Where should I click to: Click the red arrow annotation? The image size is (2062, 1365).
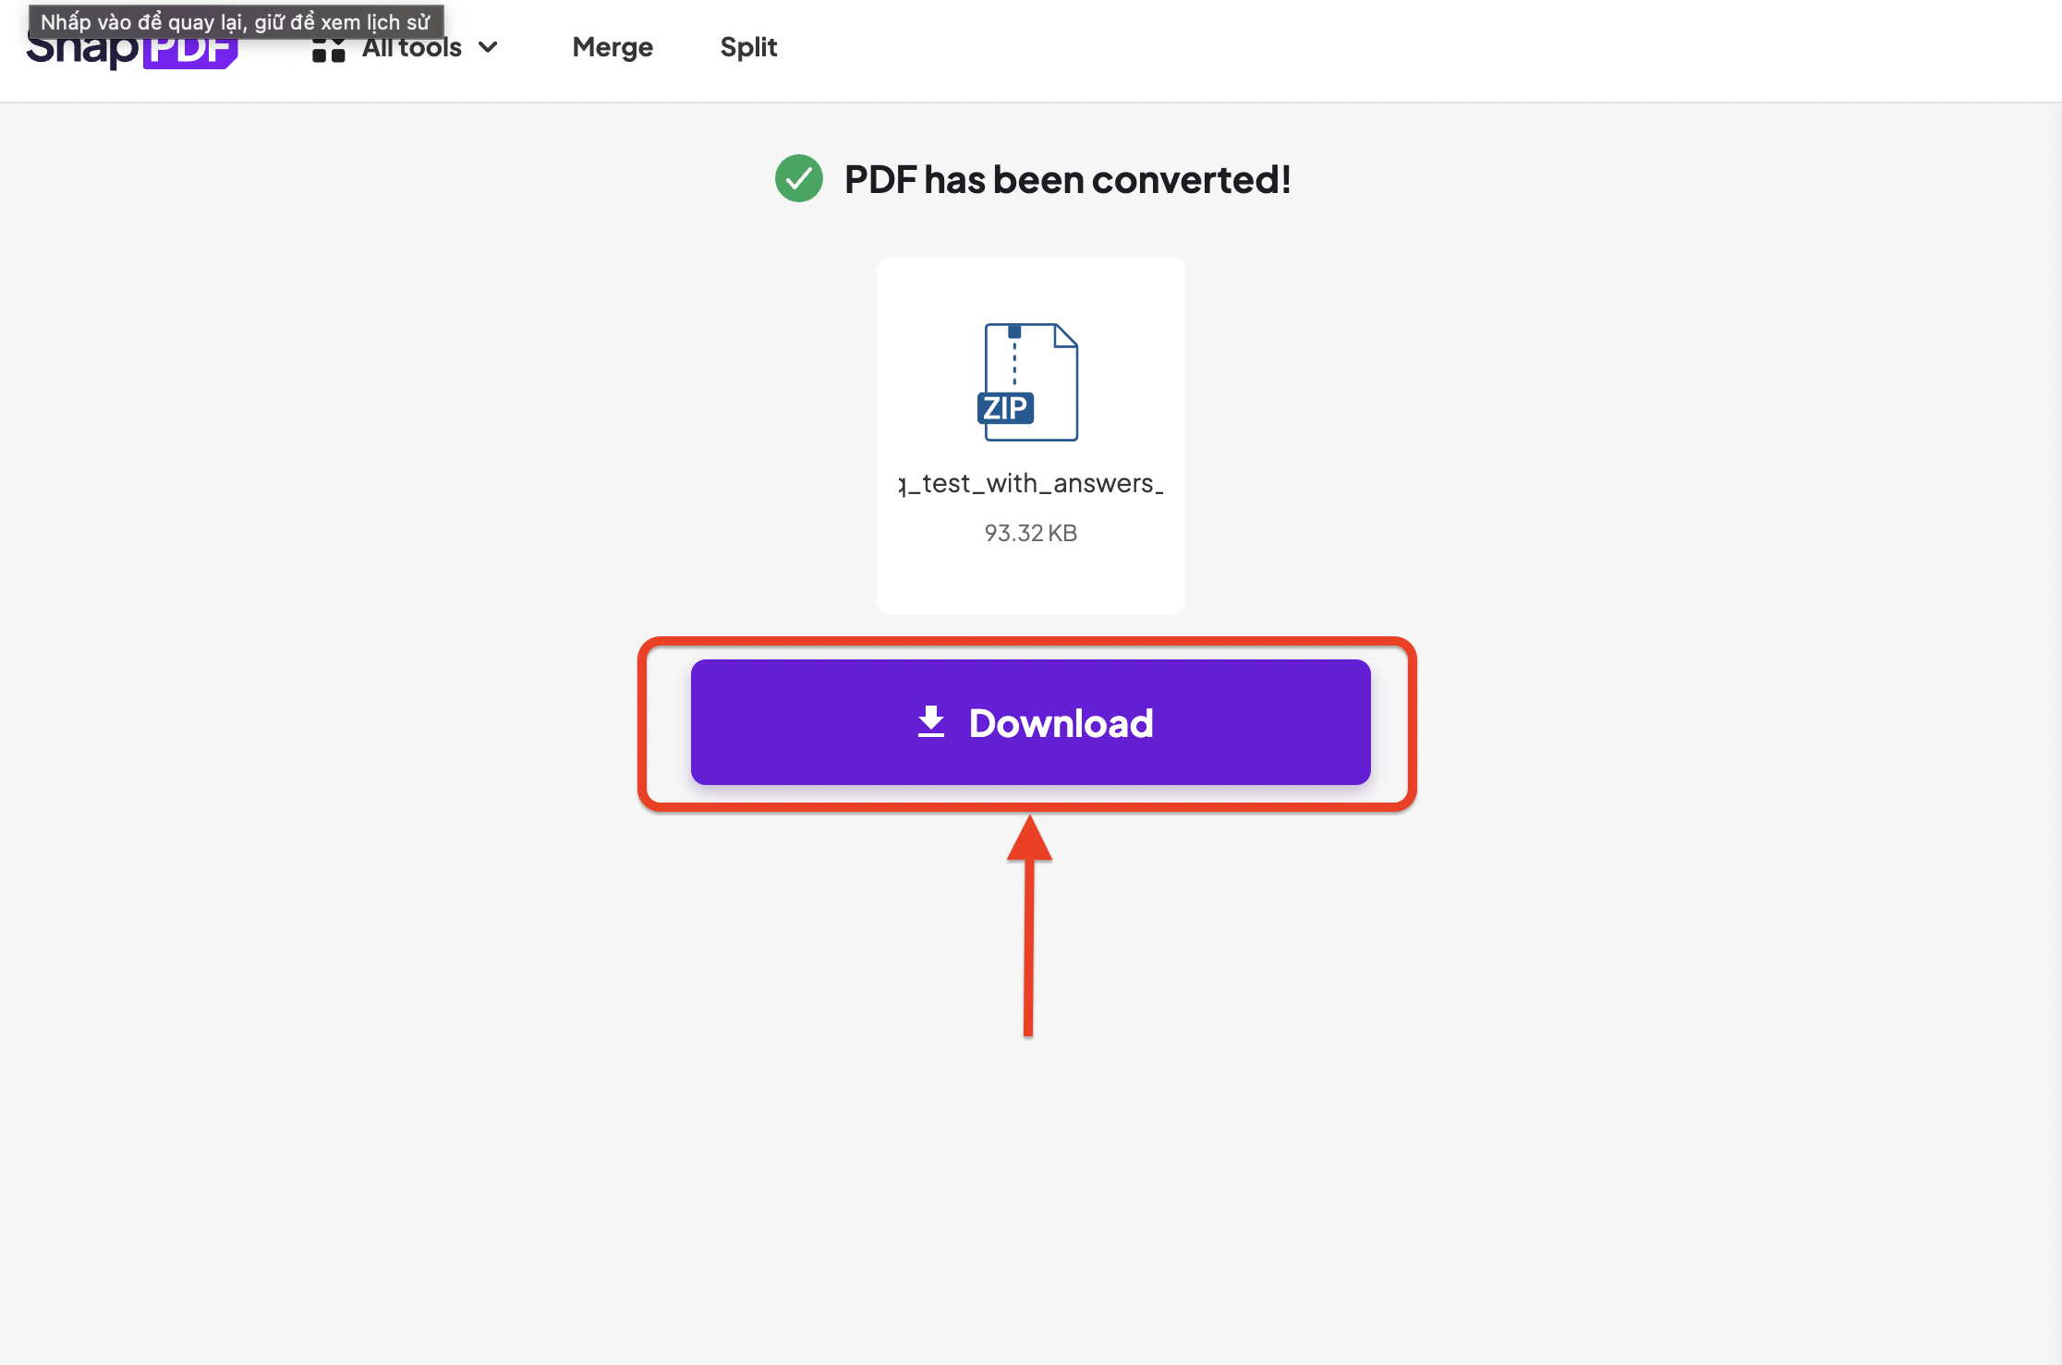click(x=1029, y=925)
